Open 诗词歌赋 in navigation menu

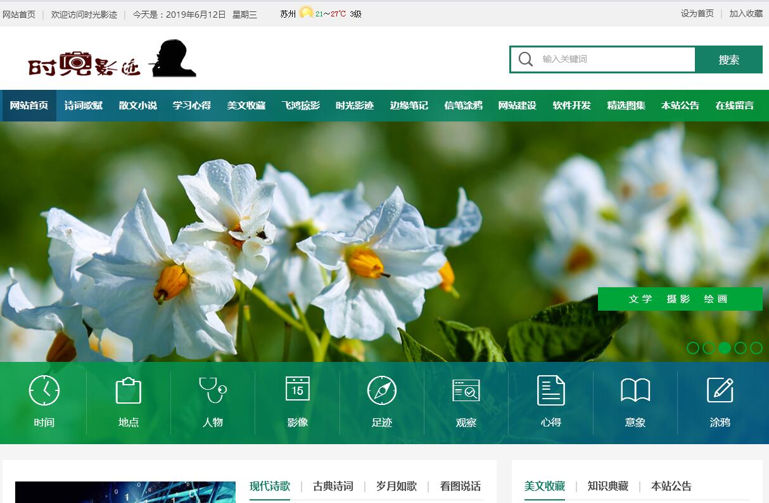pos(84,106)
